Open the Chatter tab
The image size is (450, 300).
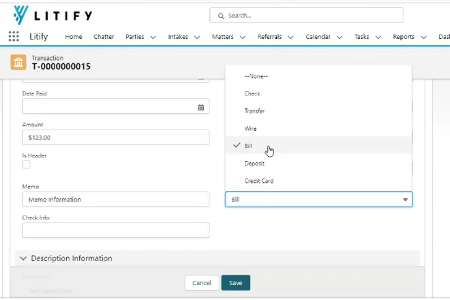(x=104, y=37)
